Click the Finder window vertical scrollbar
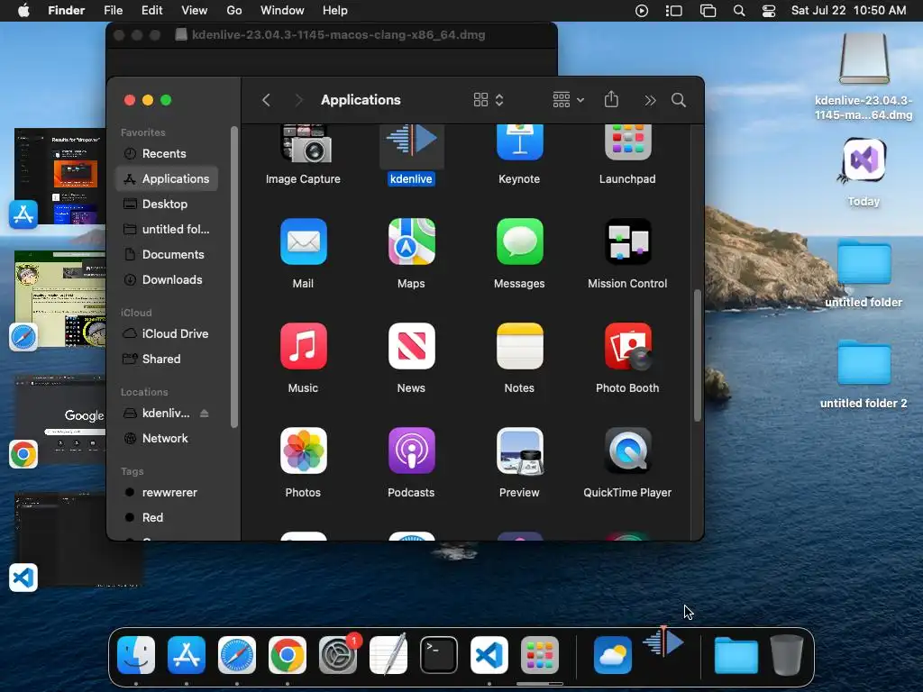Screen dimensions: 923x692 point(698,355)
